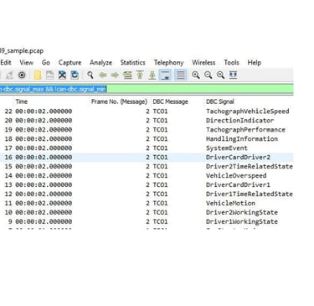Open the View menu

(26, 62)
